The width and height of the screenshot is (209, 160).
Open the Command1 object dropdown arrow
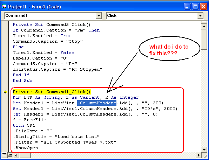click(99, 16)
